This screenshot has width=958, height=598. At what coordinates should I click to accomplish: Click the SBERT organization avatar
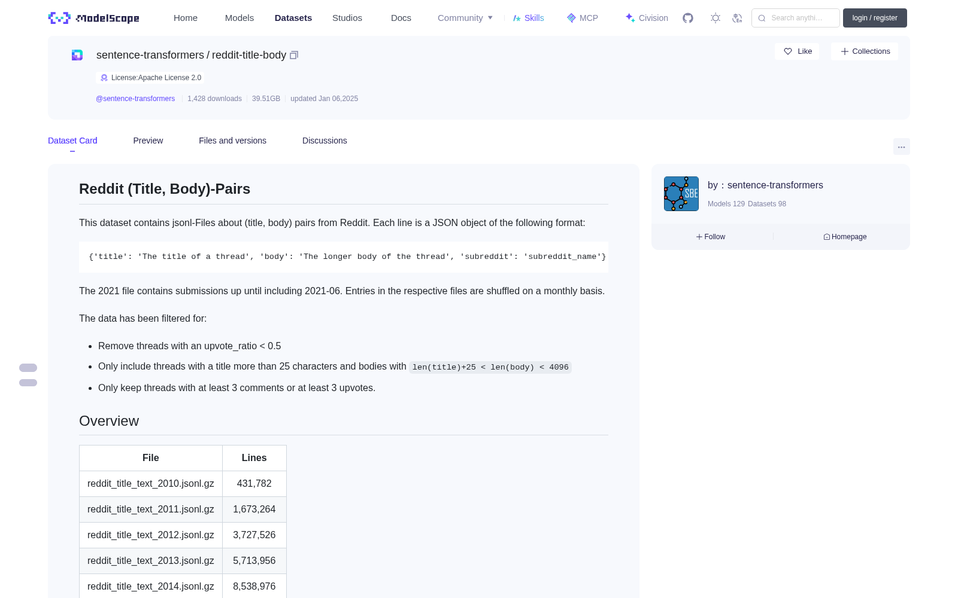pos(681,194)
